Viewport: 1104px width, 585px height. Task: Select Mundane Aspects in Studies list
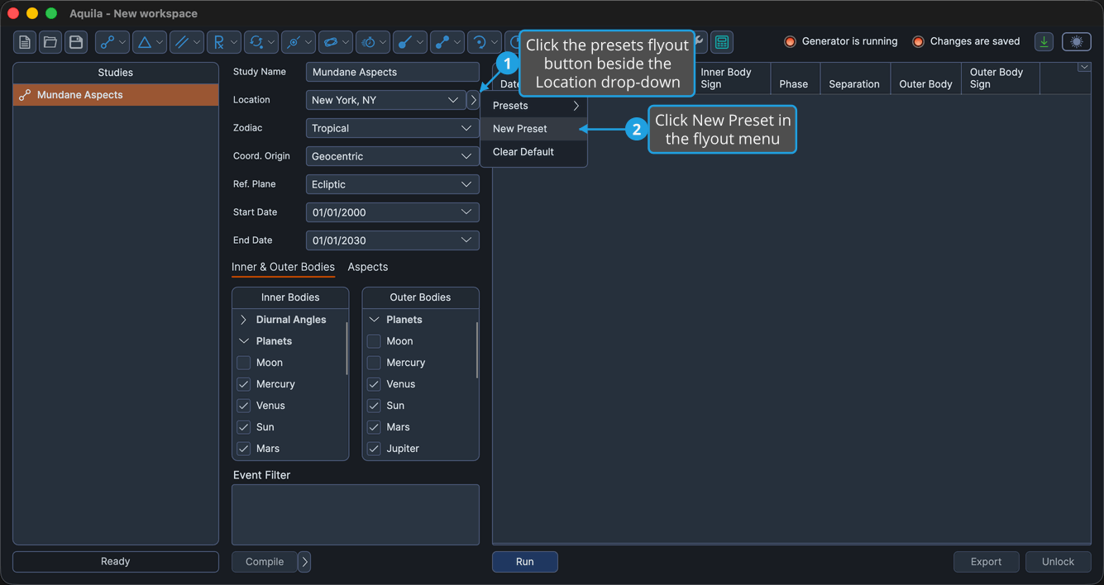[116, 95]
